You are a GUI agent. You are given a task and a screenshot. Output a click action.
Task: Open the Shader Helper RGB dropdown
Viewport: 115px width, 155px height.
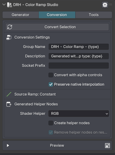79,114
